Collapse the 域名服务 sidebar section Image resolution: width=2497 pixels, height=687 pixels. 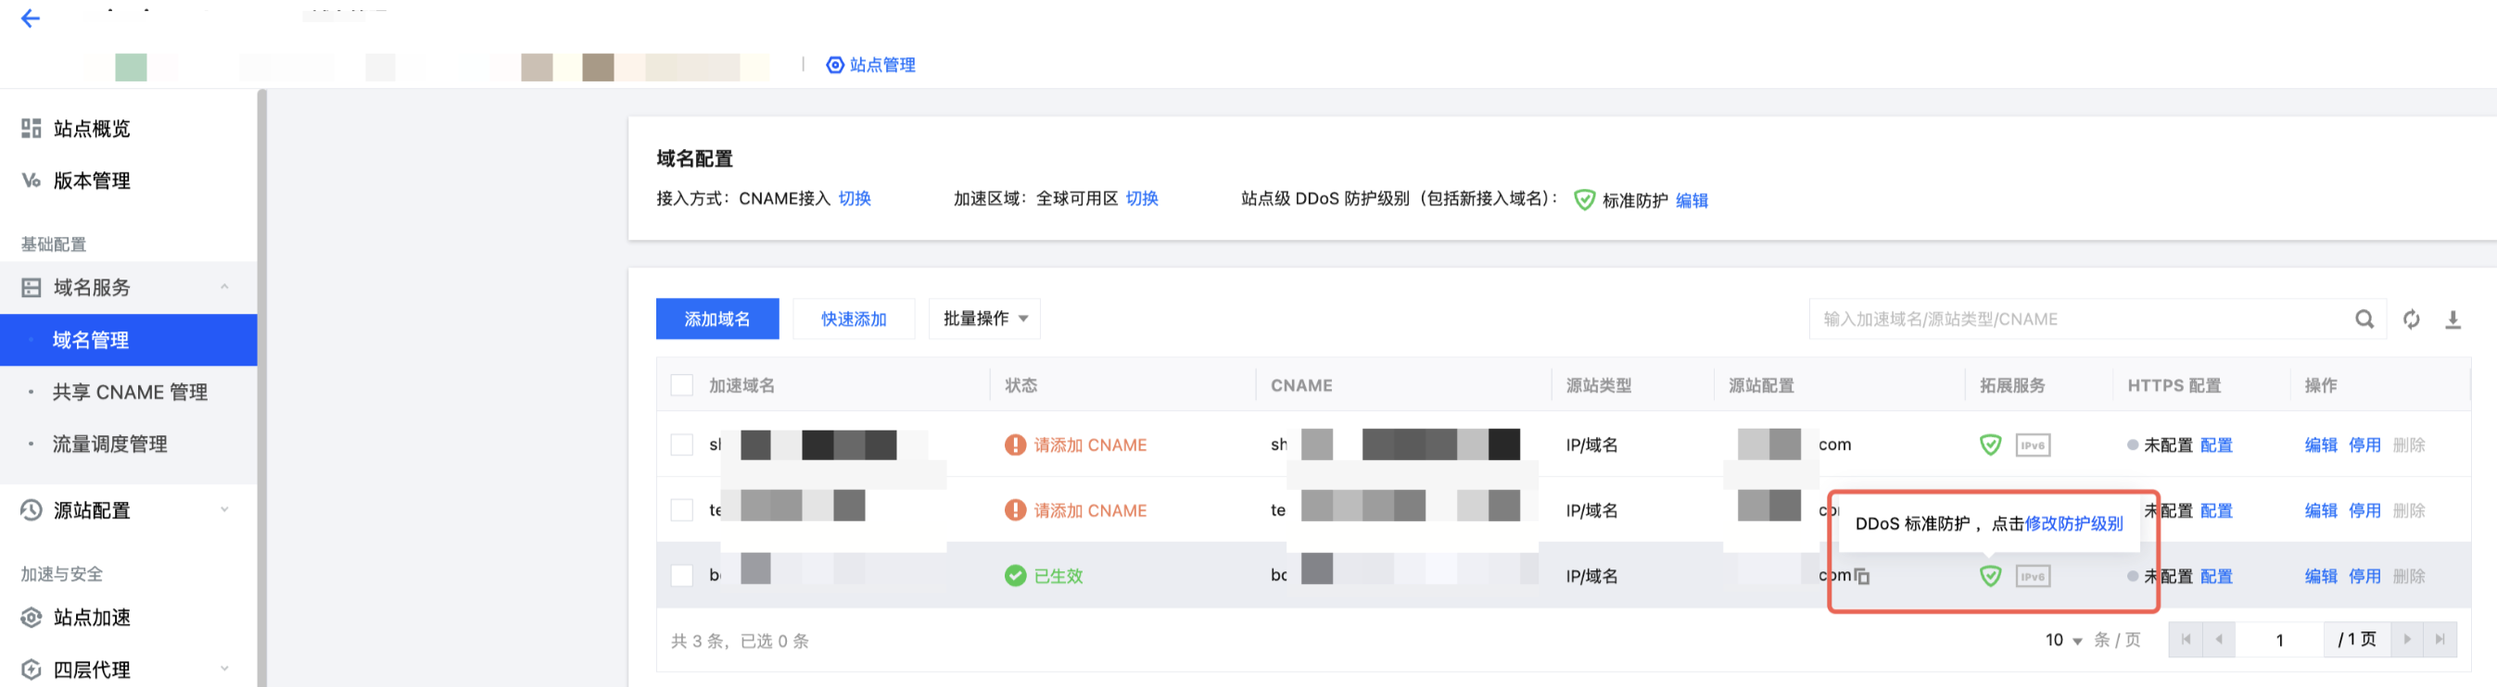point(224,287)
